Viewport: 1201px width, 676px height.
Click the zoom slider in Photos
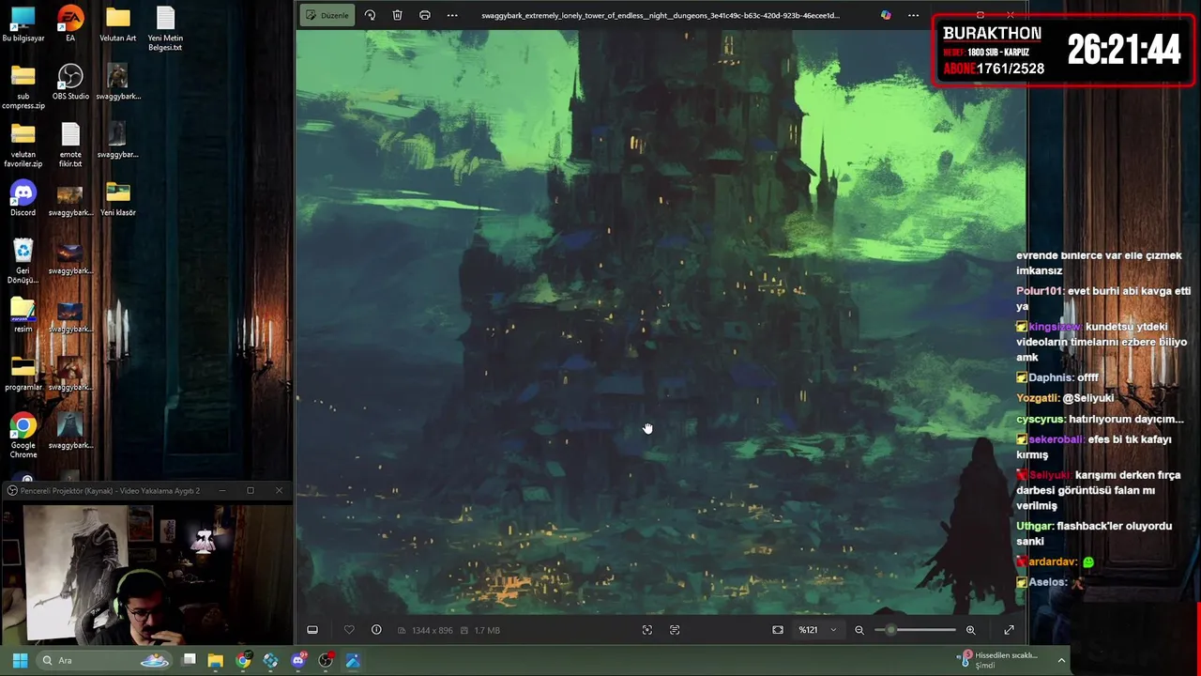[x=915, y=630]
